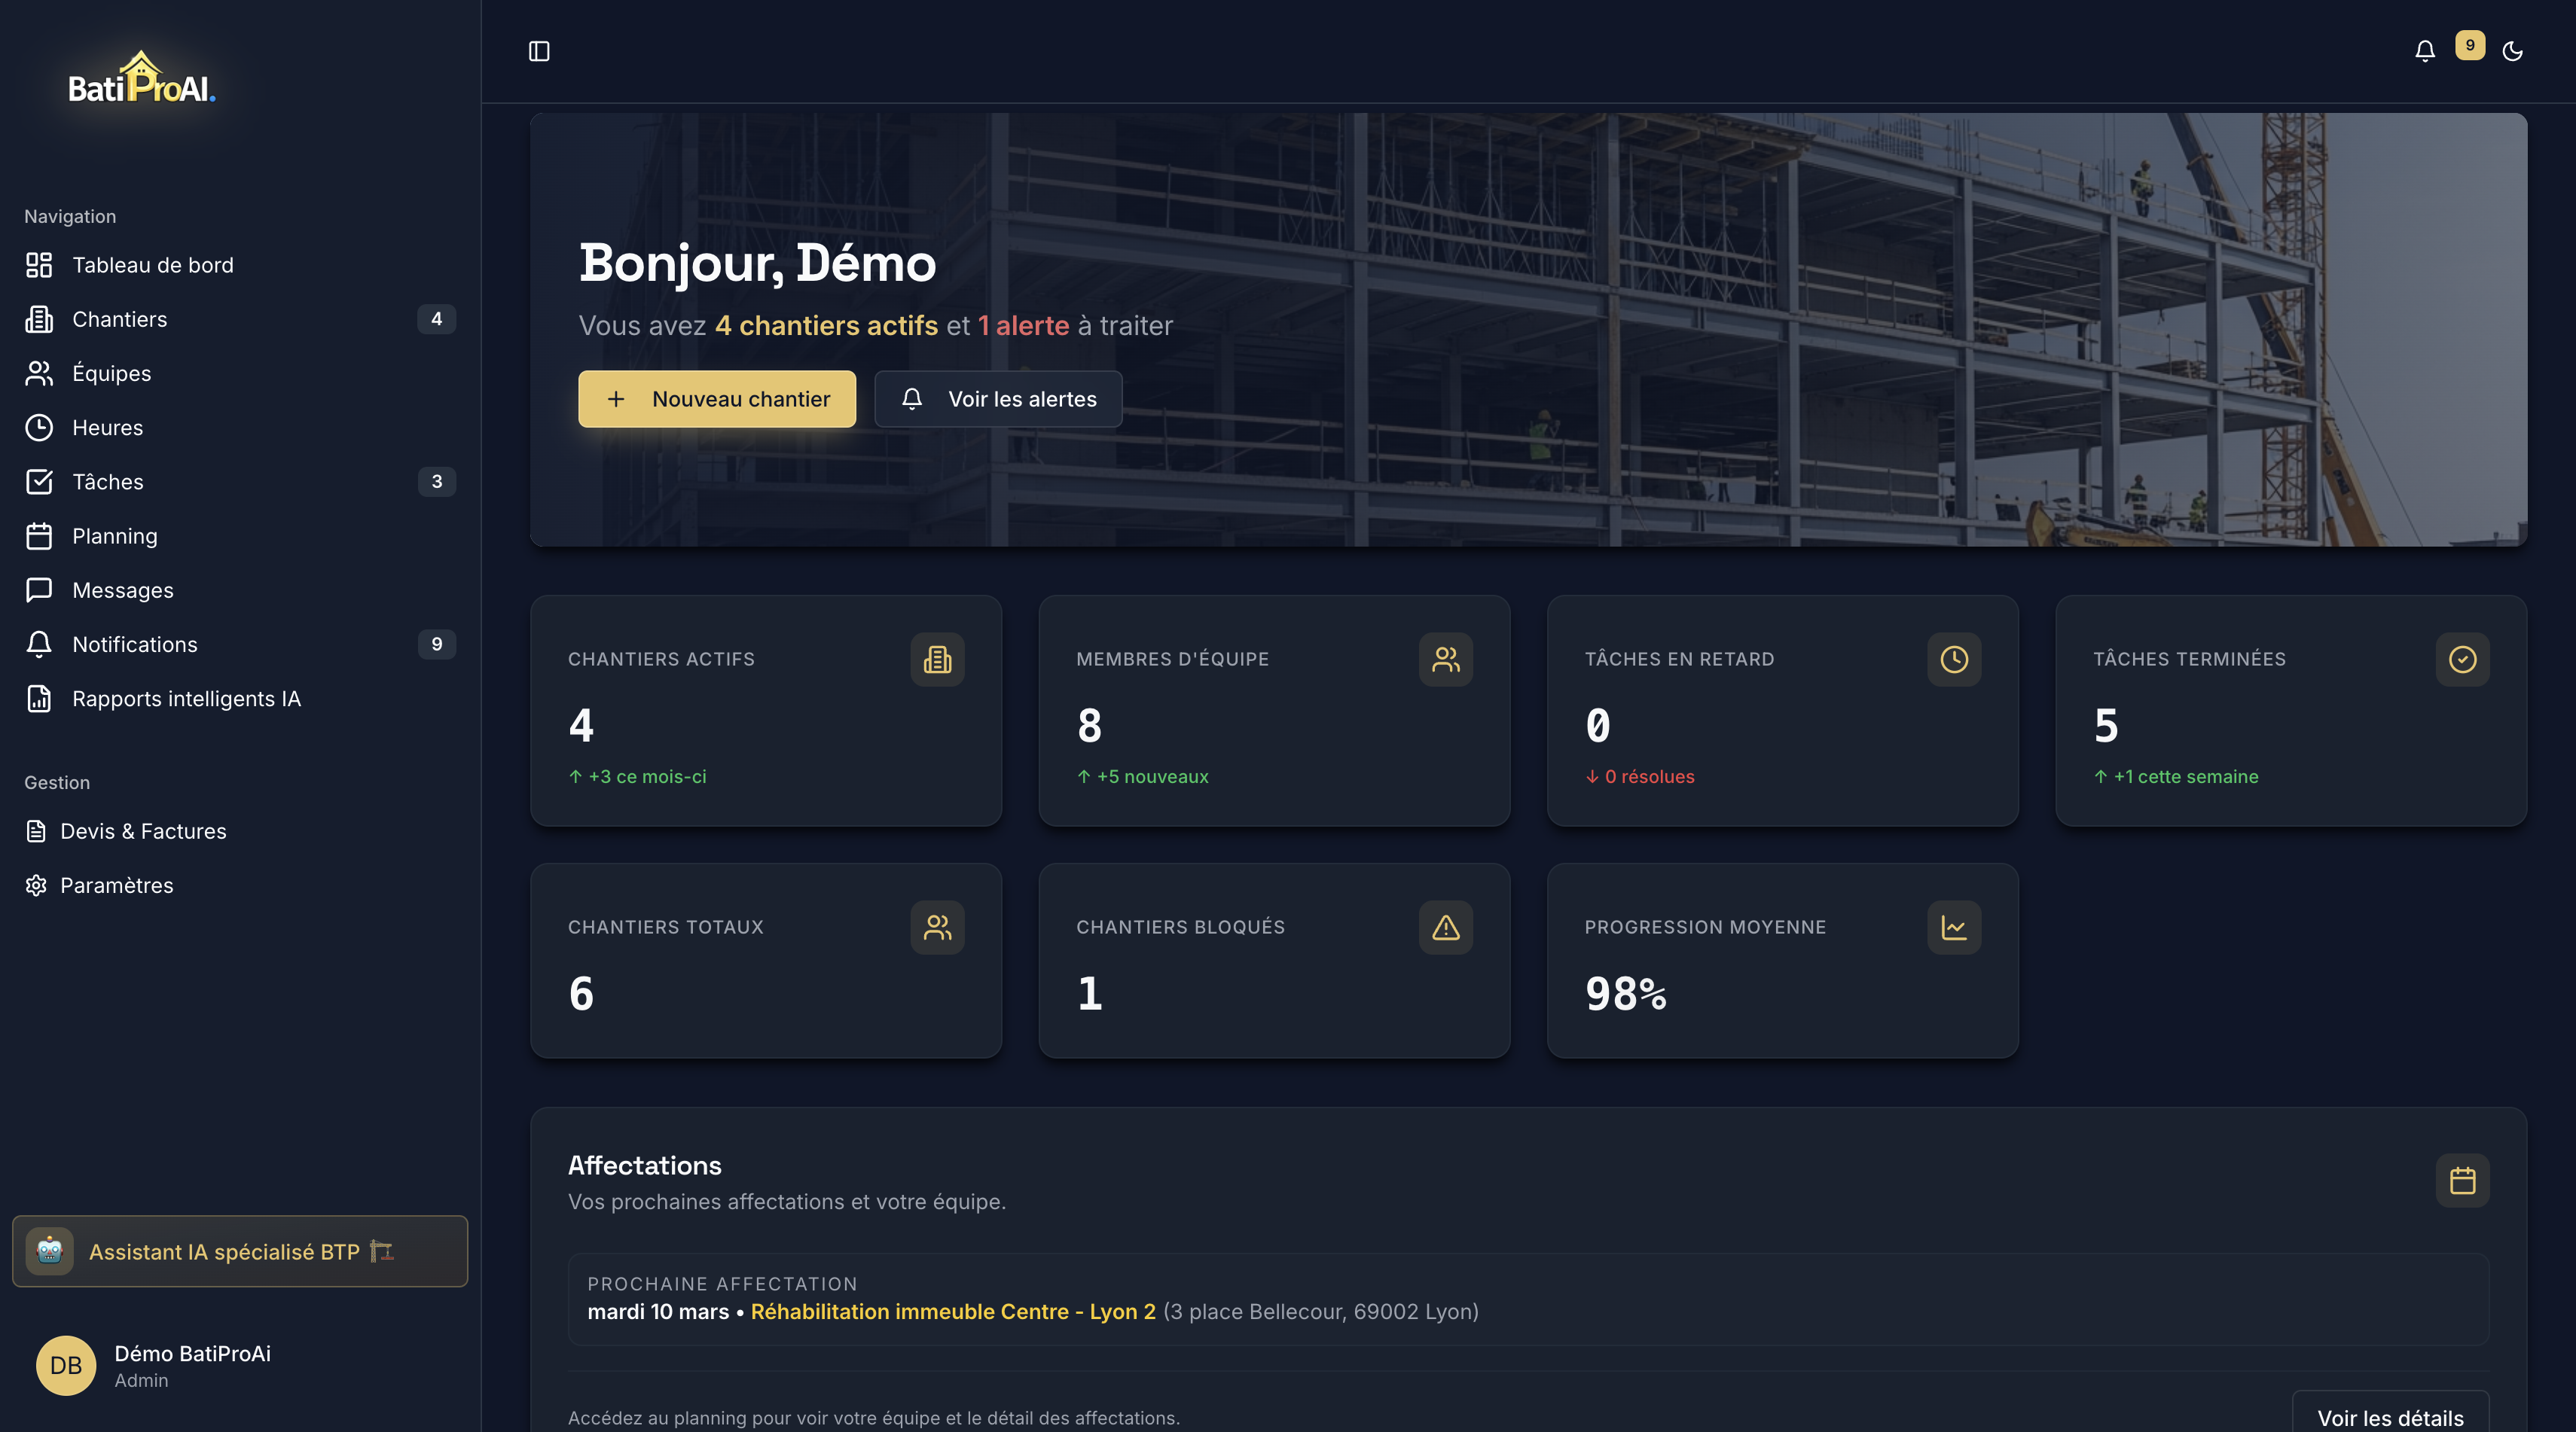2576x1432 pixels.
Task: Open Rapports intelligents IA page
Action: coord(186,699)
